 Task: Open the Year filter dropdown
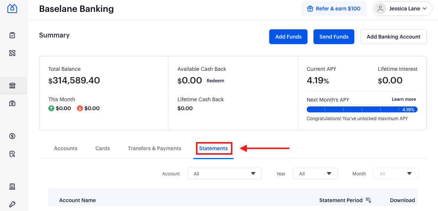(x=315, y=174)
